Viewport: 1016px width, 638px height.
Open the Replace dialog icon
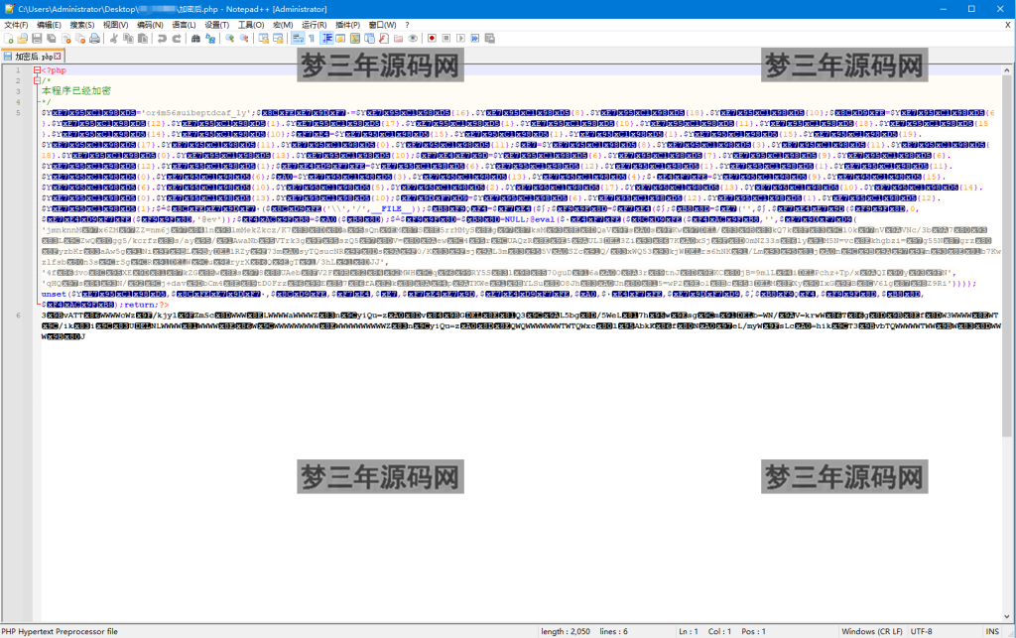coord(210,39)
